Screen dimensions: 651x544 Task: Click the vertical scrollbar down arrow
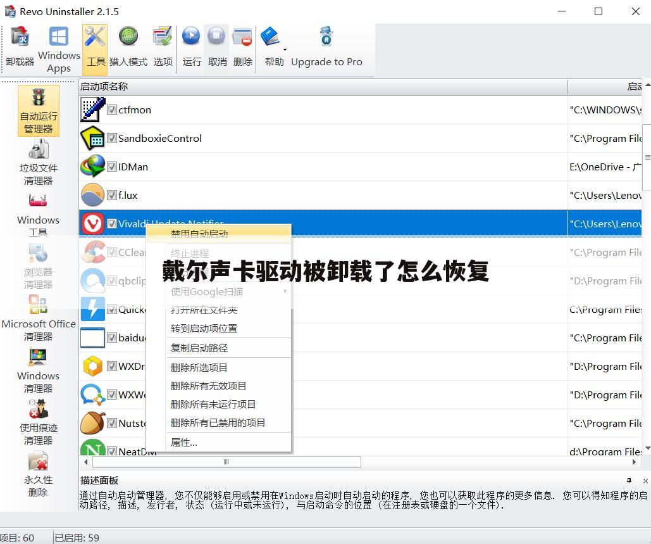(x=647, y=448)
